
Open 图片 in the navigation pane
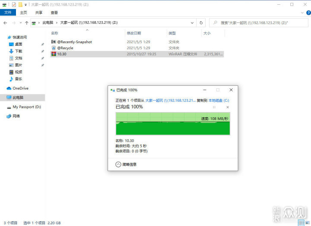[x=19, y=65]
